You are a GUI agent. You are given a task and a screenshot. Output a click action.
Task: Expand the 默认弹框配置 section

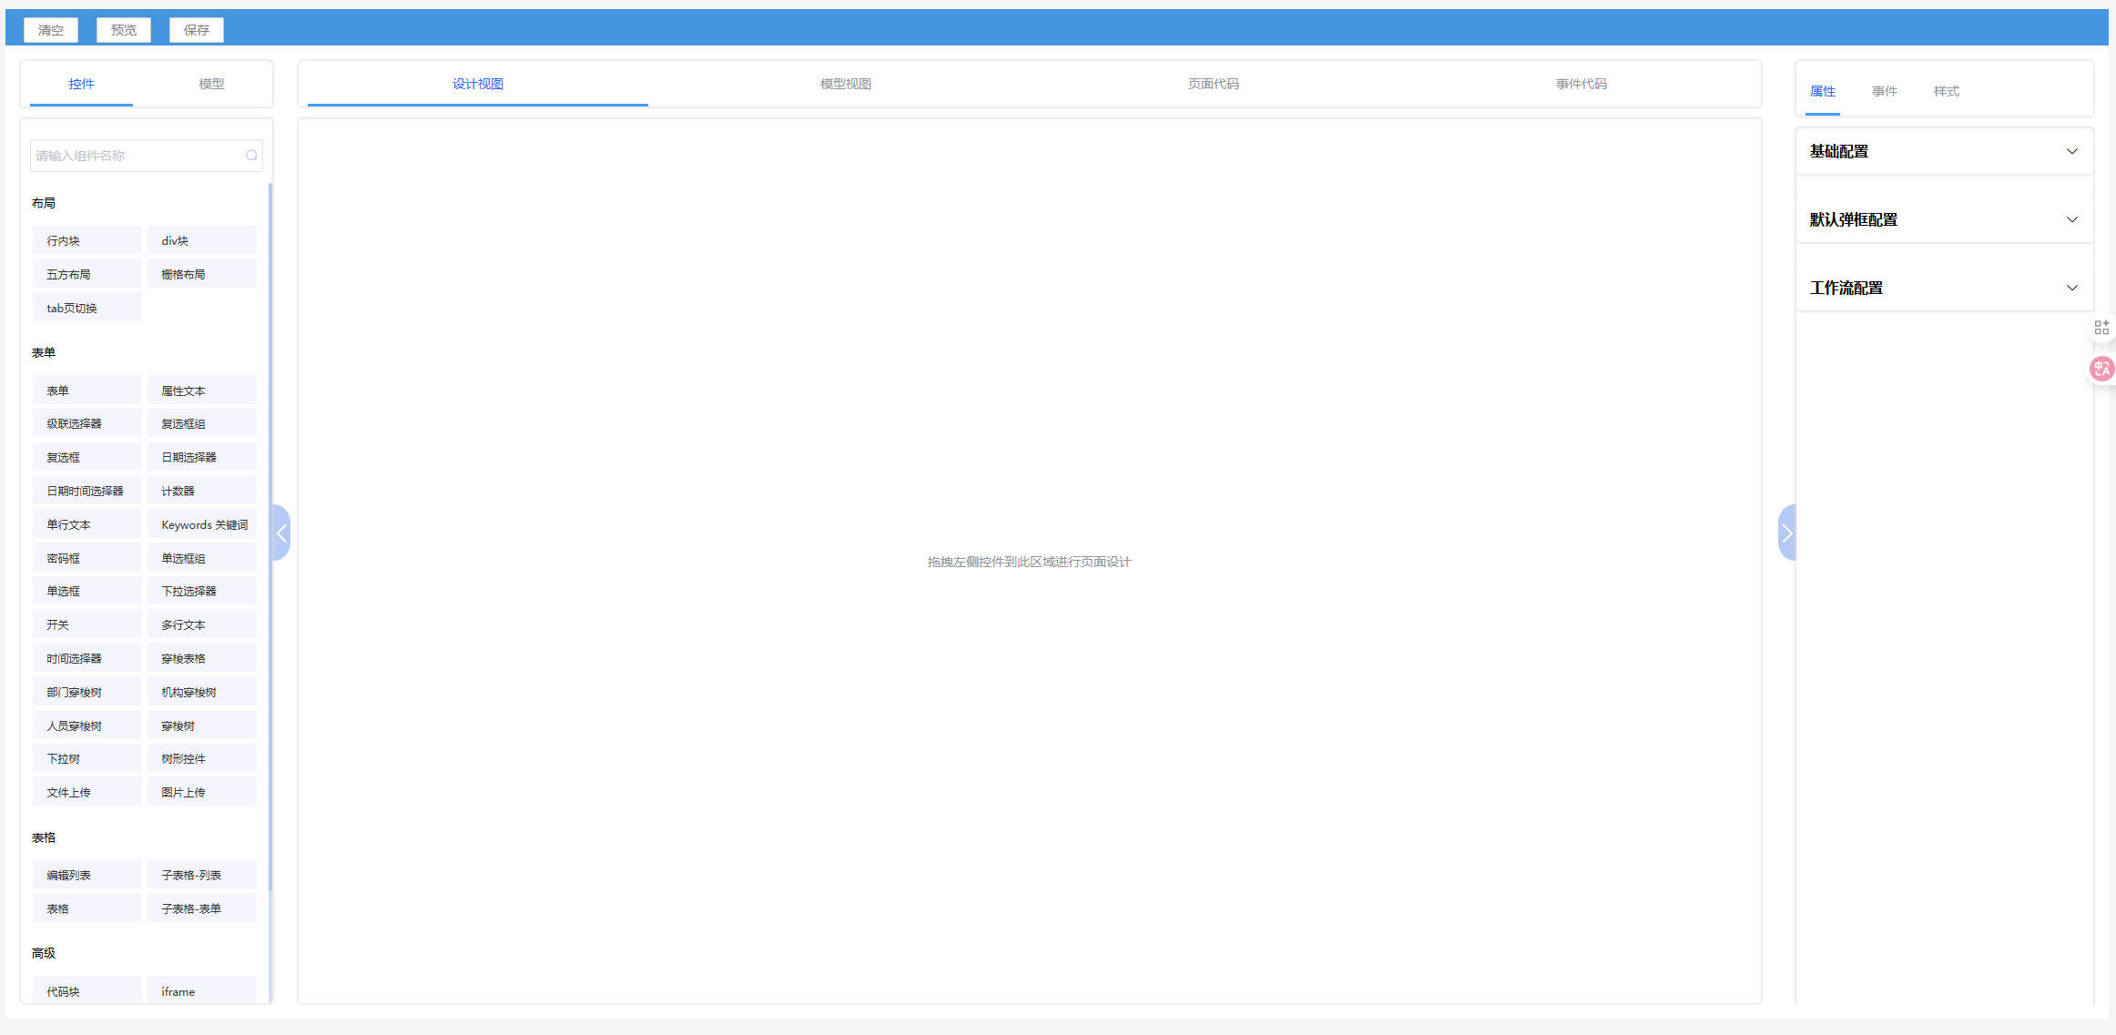point(1944,219)
